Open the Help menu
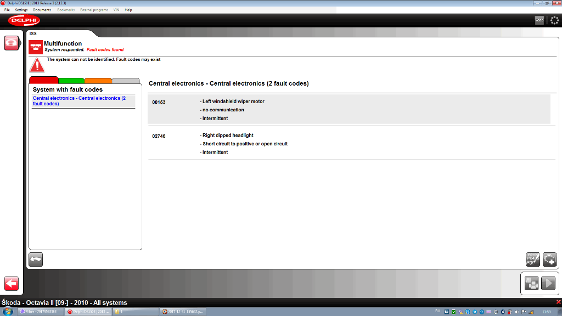 [128, 10]
